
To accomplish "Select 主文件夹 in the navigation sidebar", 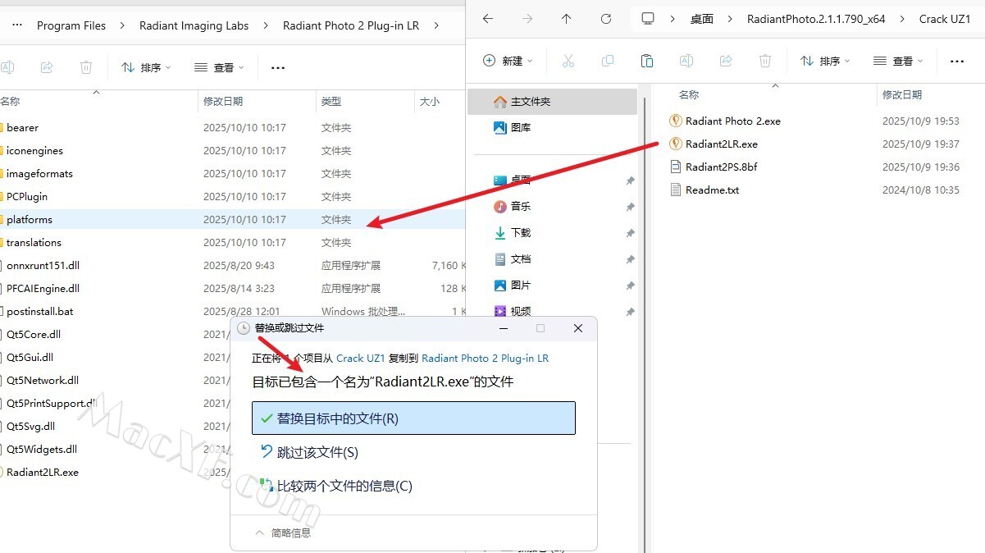I will coord(530,102).
